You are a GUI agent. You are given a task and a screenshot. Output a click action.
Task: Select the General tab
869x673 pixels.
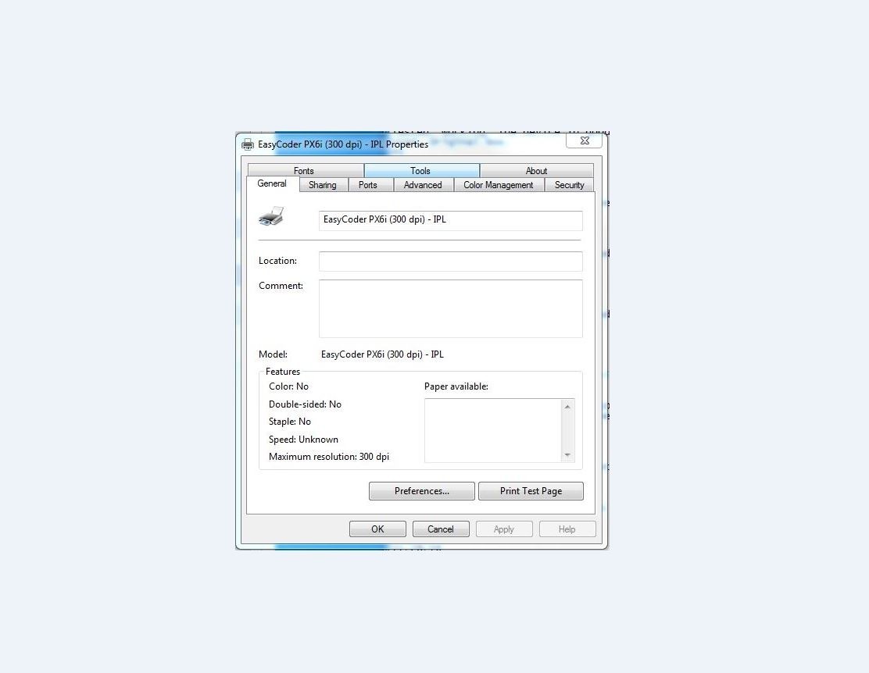(272, 184)
